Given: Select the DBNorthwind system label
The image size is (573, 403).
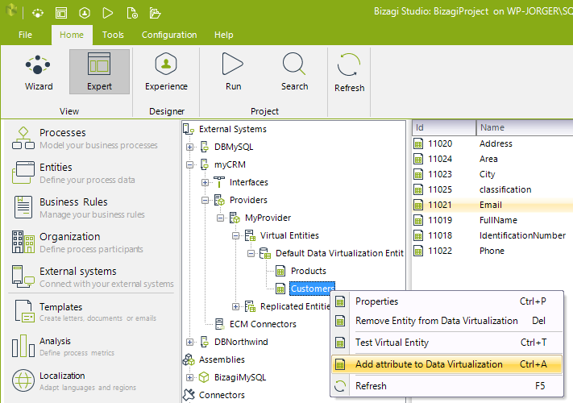Looking at the screenshot, I should [x=241, y=342].
